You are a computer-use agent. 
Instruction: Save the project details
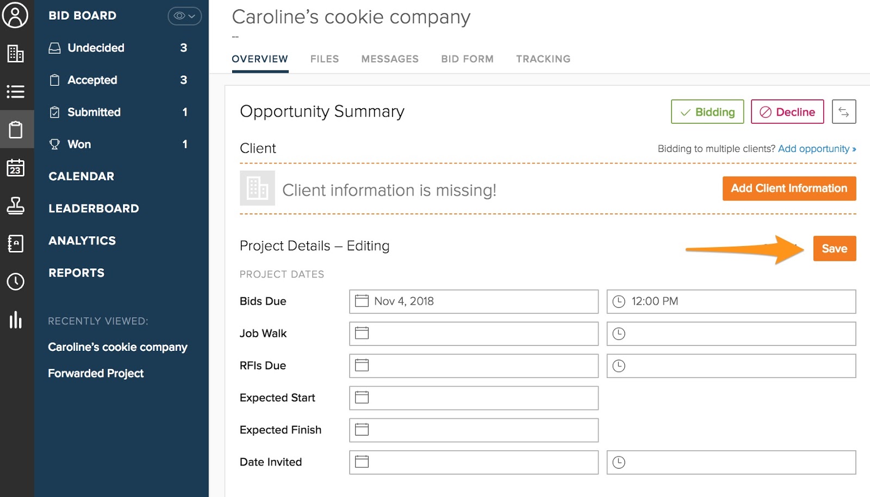834,249
